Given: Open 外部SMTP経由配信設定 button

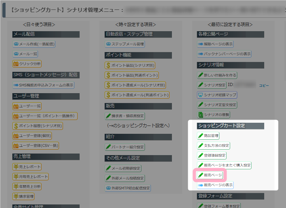Looking at the screenshot, I should point(128,188).
